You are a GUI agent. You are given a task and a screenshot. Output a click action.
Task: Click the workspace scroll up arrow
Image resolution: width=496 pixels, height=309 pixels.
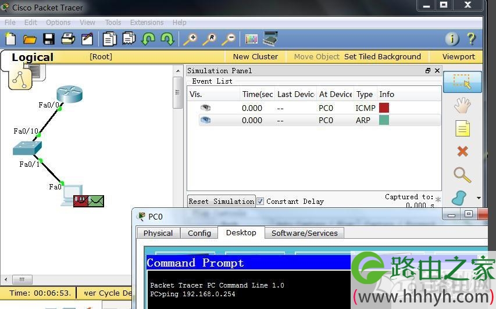178,71
